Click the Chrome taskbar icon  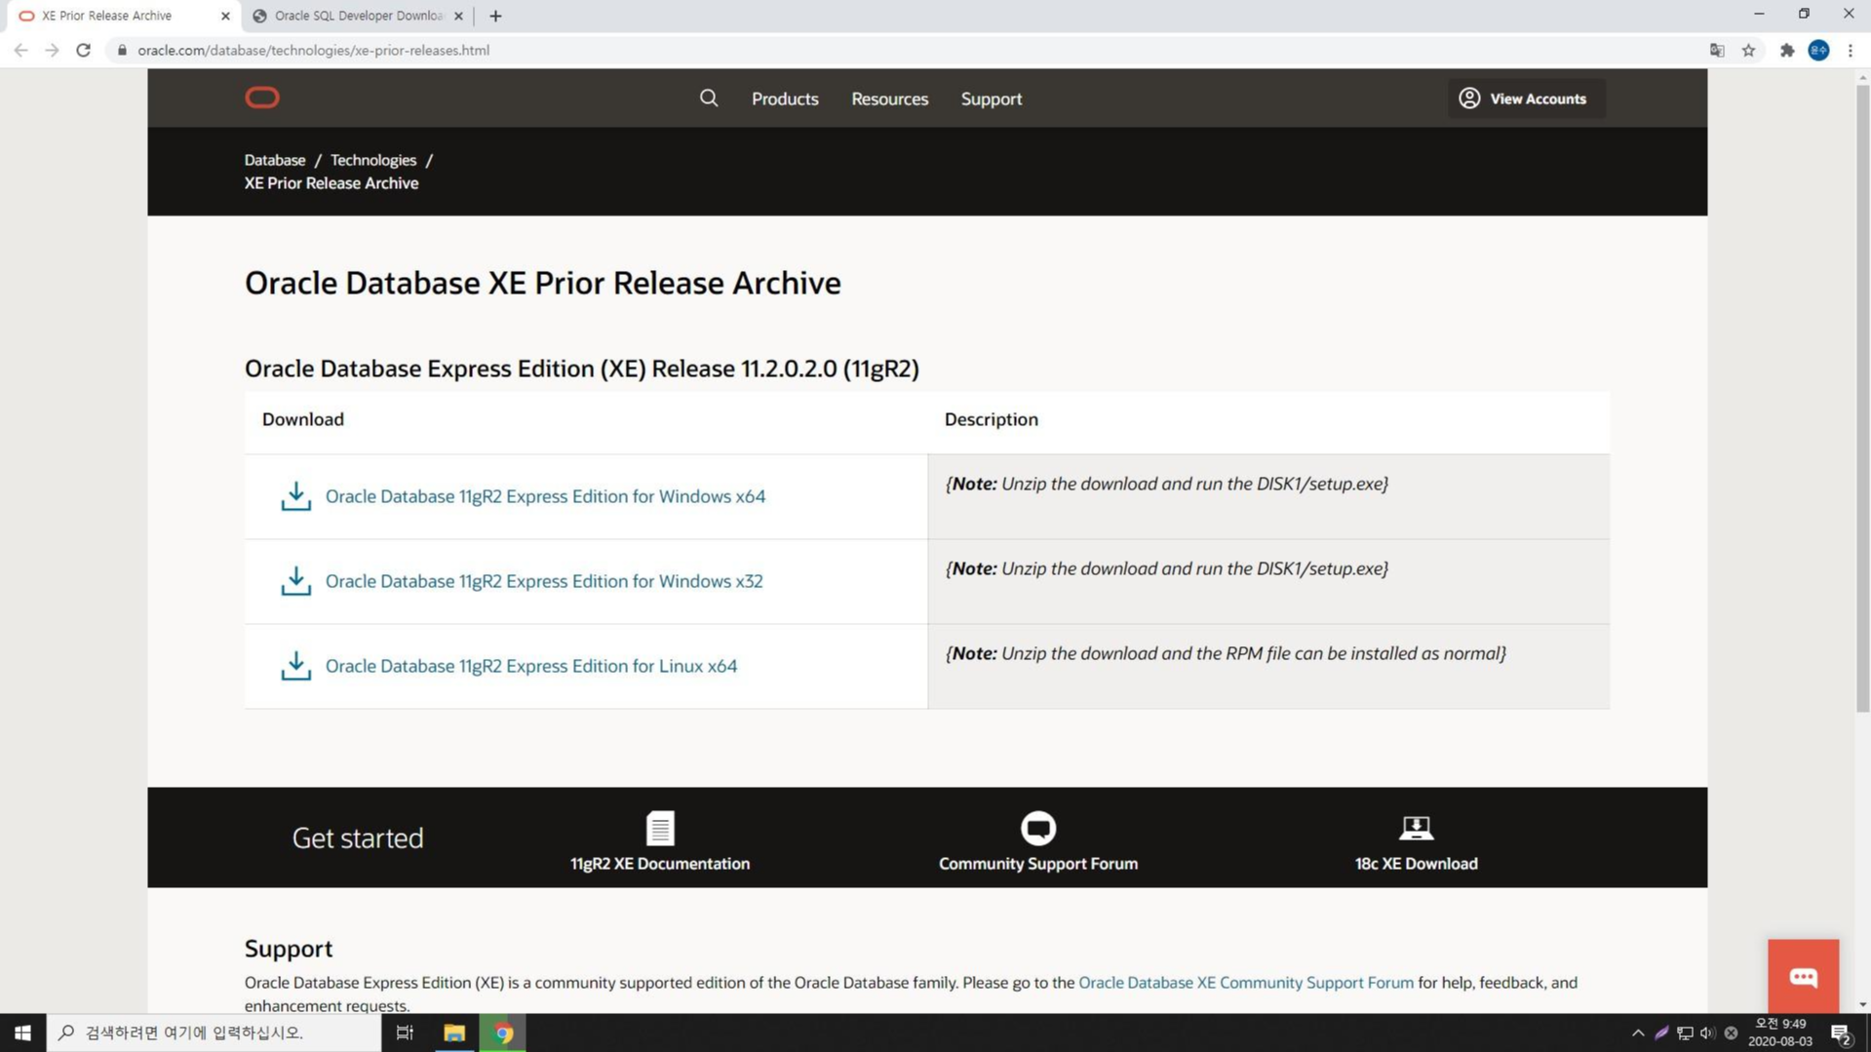point(503,1033)
